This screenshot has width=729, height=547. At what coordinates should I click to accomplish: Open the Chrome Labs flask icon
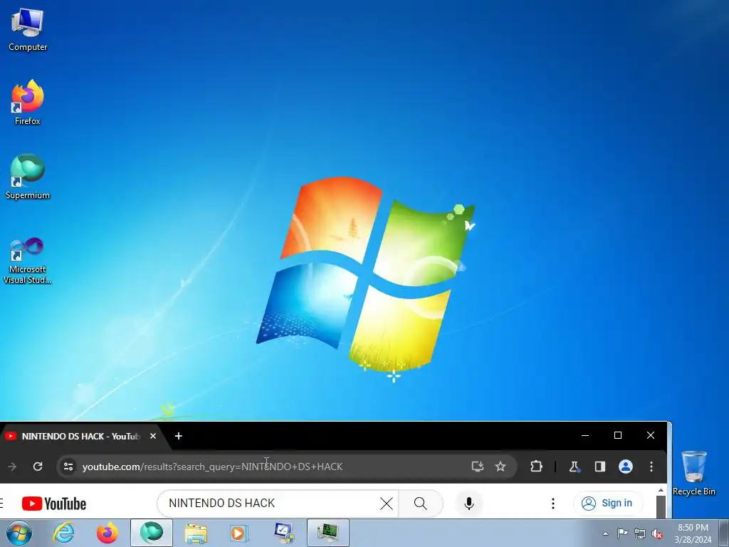click(x=575, y=467)
